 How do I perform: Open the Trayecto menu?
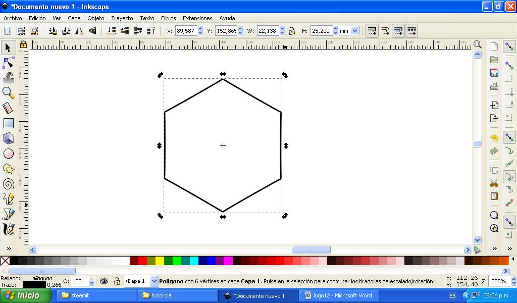[122, 19]
